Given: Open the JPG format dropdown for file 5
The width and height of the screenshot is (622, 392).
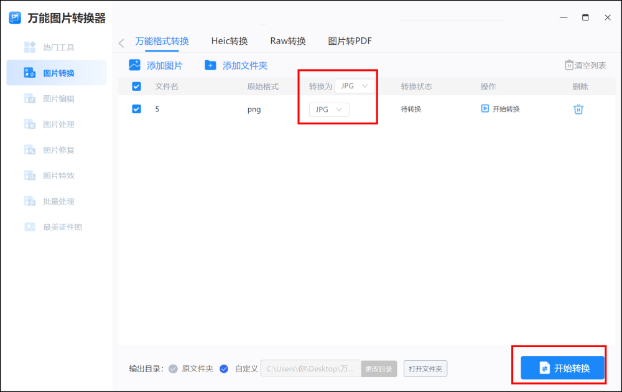Looking at the screenshot, I should tap(329, 110).
